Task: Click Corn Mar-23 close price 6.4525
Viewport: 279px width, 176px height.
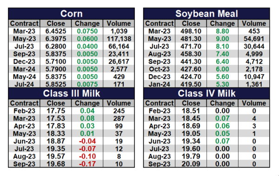Action: click(56, 31)
